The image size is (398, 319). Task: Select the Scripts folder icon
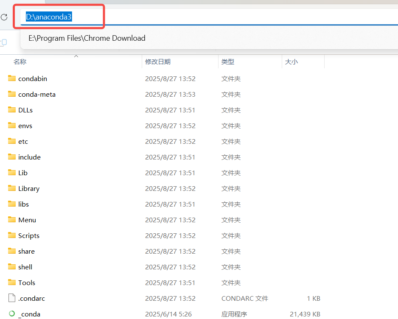[12, 235]
